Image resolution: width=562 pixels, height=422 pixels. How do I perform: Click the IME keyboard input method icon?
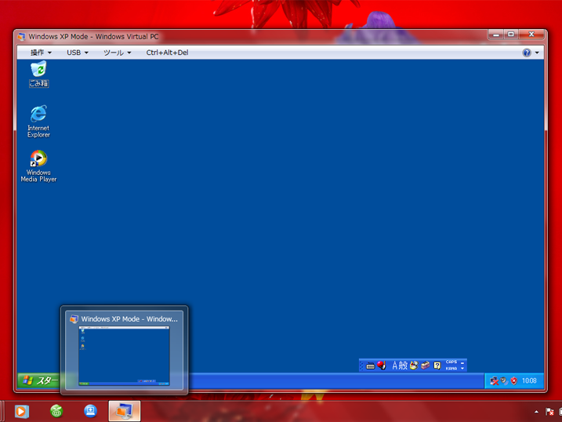point(371,366)
